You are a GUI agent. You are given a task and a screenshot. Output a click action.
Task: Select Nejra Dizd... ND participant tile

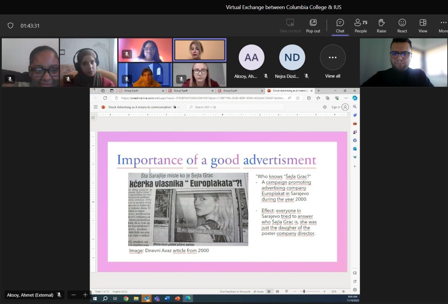click(292, 58)
